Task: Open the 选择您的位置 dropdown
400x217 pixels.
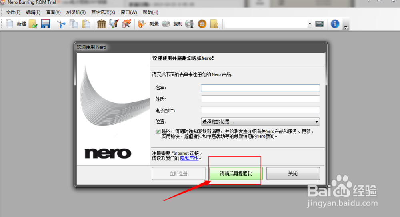Action: pos(260,122)
